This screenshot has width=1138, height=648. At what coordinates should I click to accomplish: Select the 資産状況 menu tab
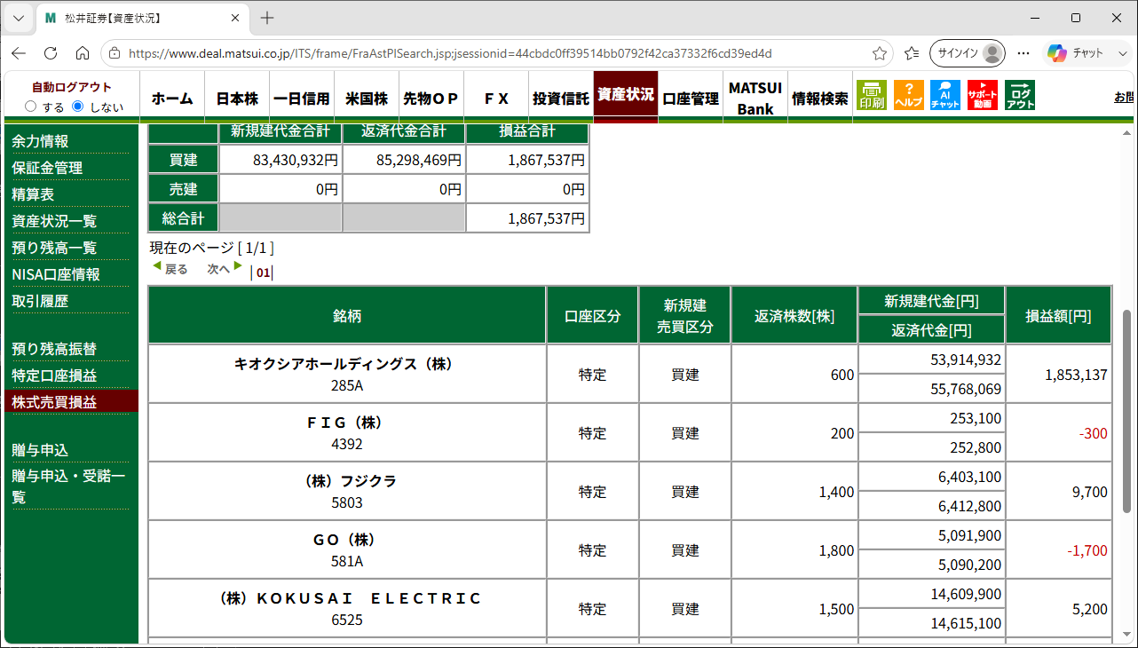point(626,94)
